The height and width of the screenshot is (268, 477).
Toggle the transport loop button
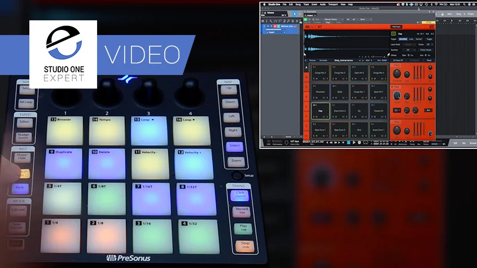(x=365, y=142)
